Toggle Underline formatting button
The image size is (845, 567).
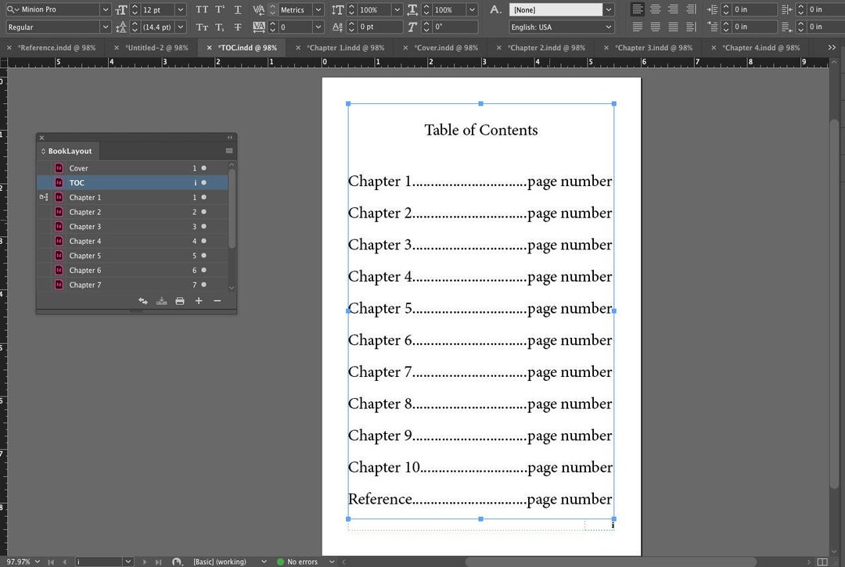pos(238,9)
